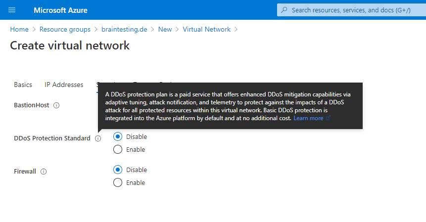This screenshot has width=426, height=222.
Task: Switch to the IP Addresses tab
Action: coord(64,85)
